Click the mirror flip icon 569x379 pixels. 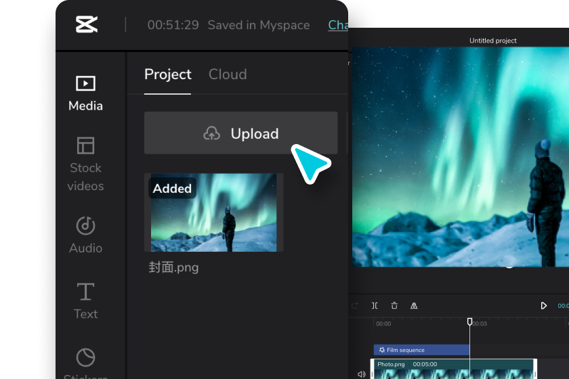(x=414, y=306)
